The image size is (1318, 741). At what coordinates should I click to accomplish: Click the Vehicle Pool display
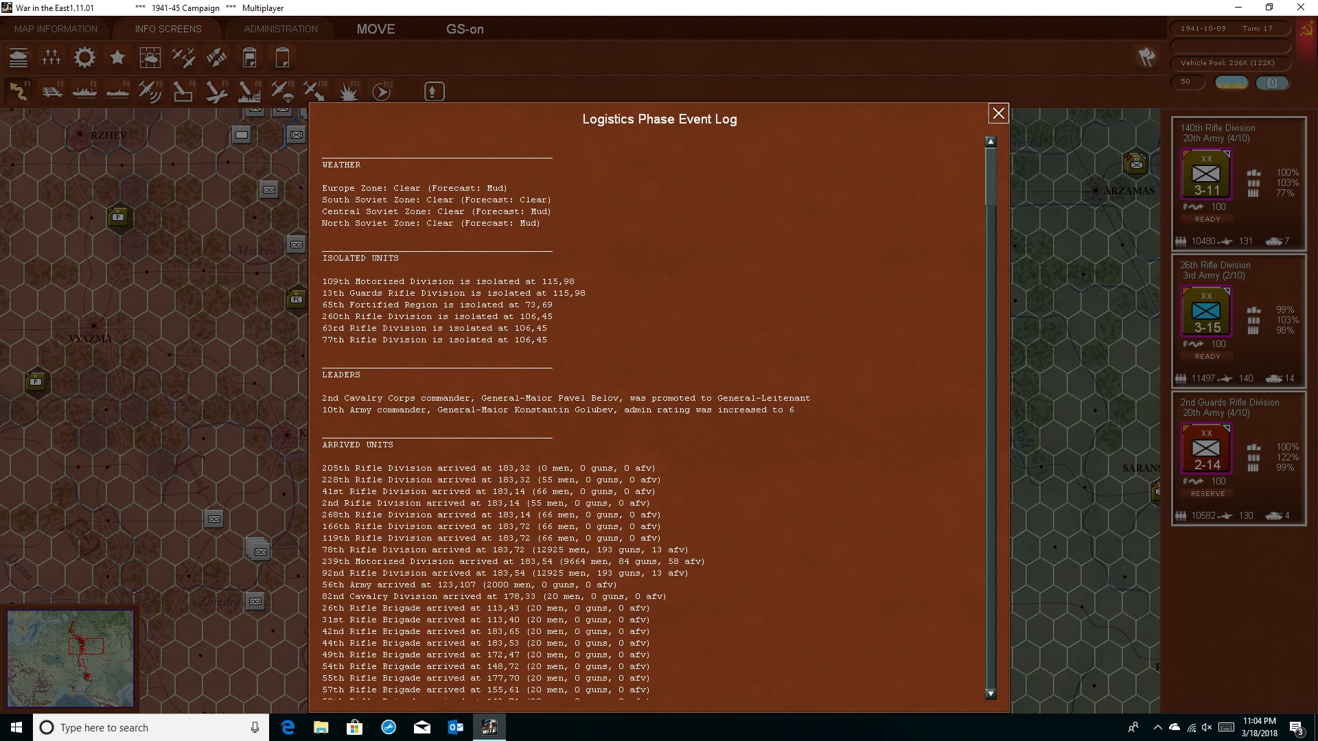coord(1229,63)
